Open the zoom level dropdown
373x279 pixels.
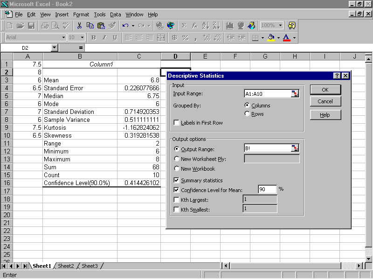tap(280, 26)
